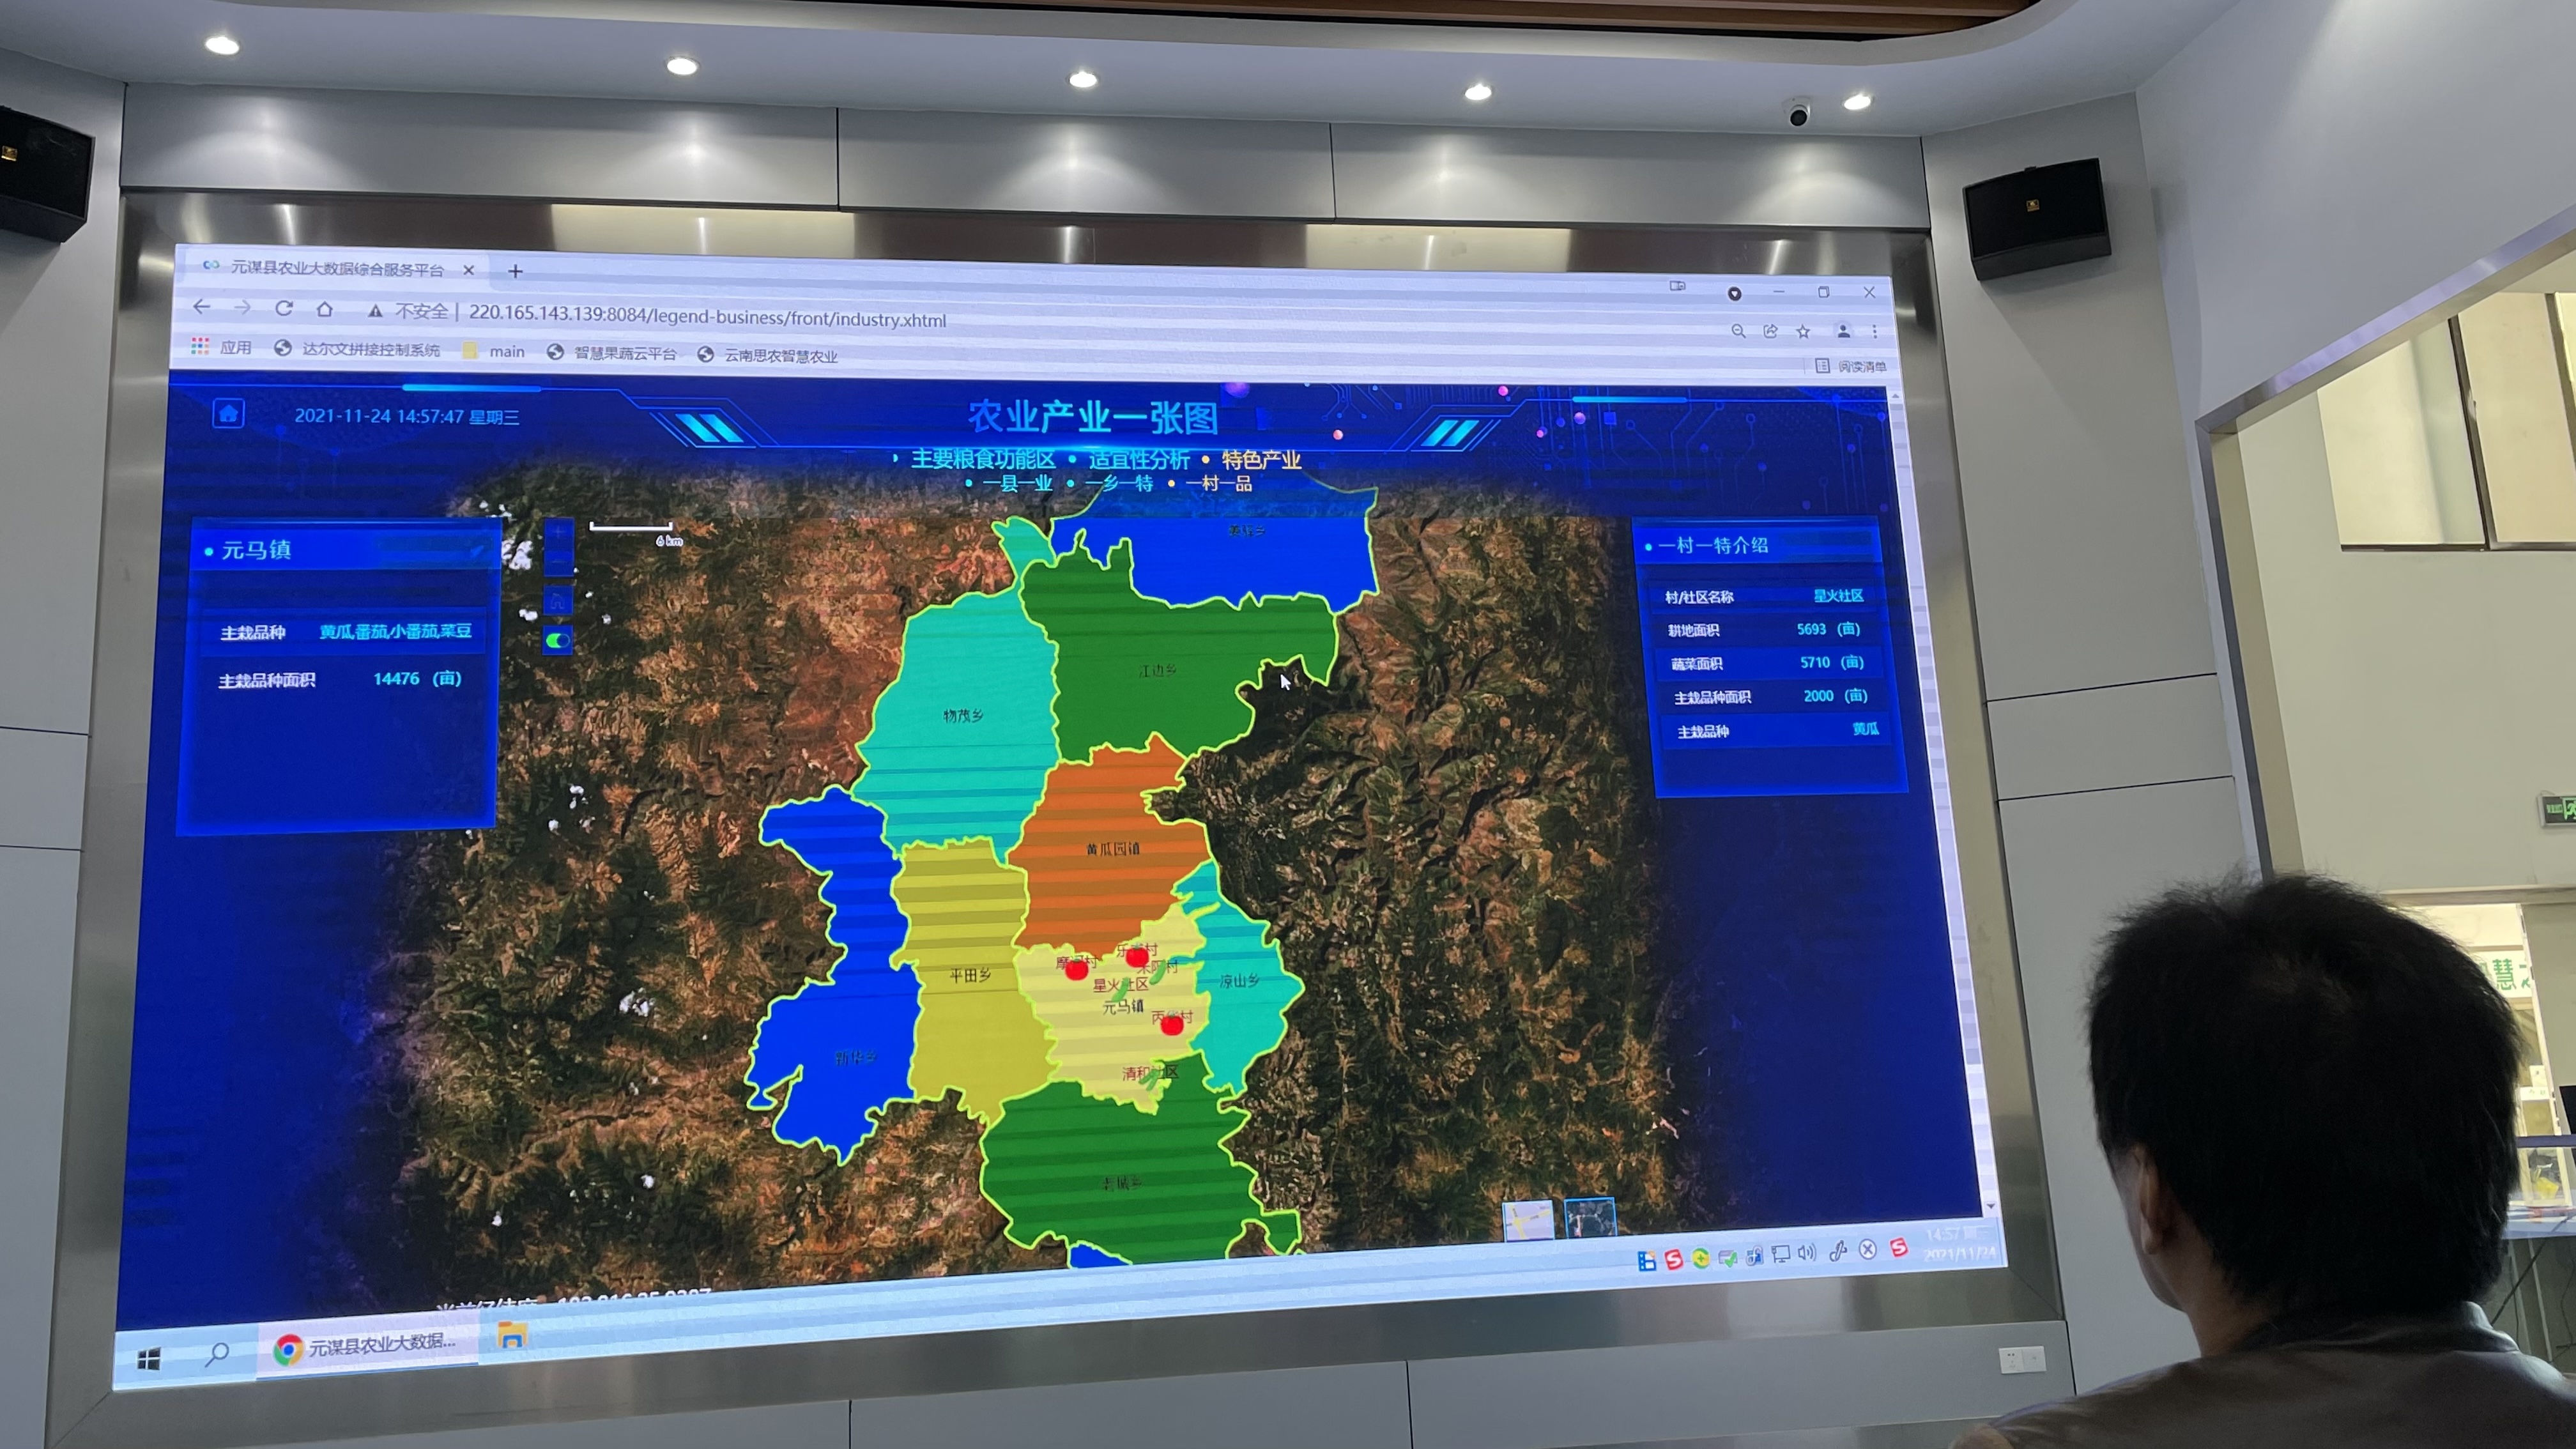Image resolution: width=2576 pixels, height=1449 pixels.
Task: Switch to 一村一品 sub-tab
Action: click(1218, 484)
